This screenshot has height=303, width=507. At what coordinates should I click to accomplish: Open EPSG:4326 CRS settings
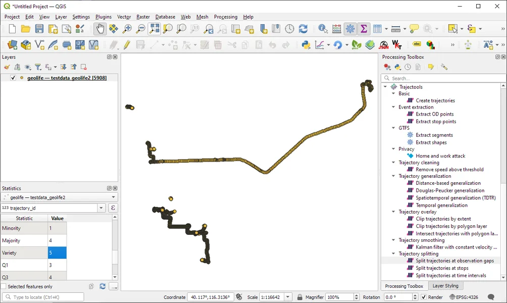464,297
